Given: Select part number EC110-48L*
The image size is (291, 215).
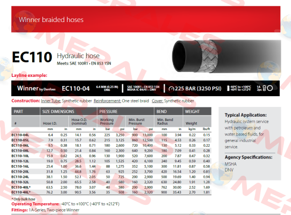Looking at the screenshot, I should pos(21,192).
